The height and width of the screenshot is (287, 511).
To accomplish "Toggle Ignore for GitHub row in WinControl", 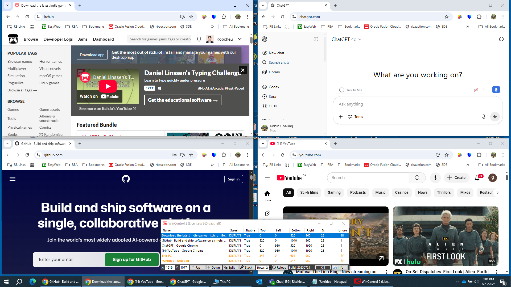I will (x=343, y=240).
